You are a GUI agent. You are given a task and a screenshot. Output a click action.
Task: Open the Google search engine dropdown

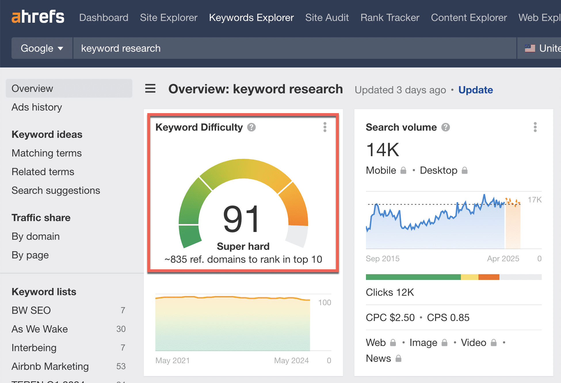click(x=42, y=48)
